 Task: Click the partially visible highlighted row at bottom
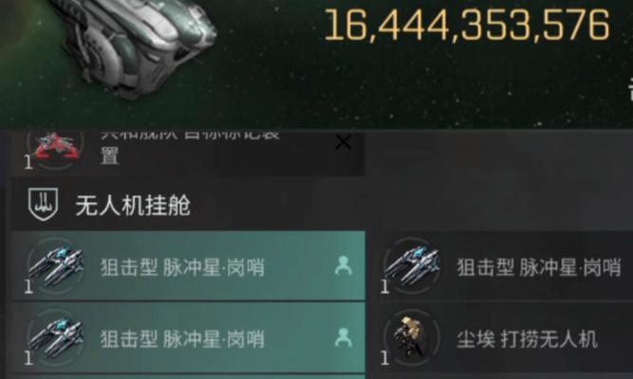(x=188, y=377)
